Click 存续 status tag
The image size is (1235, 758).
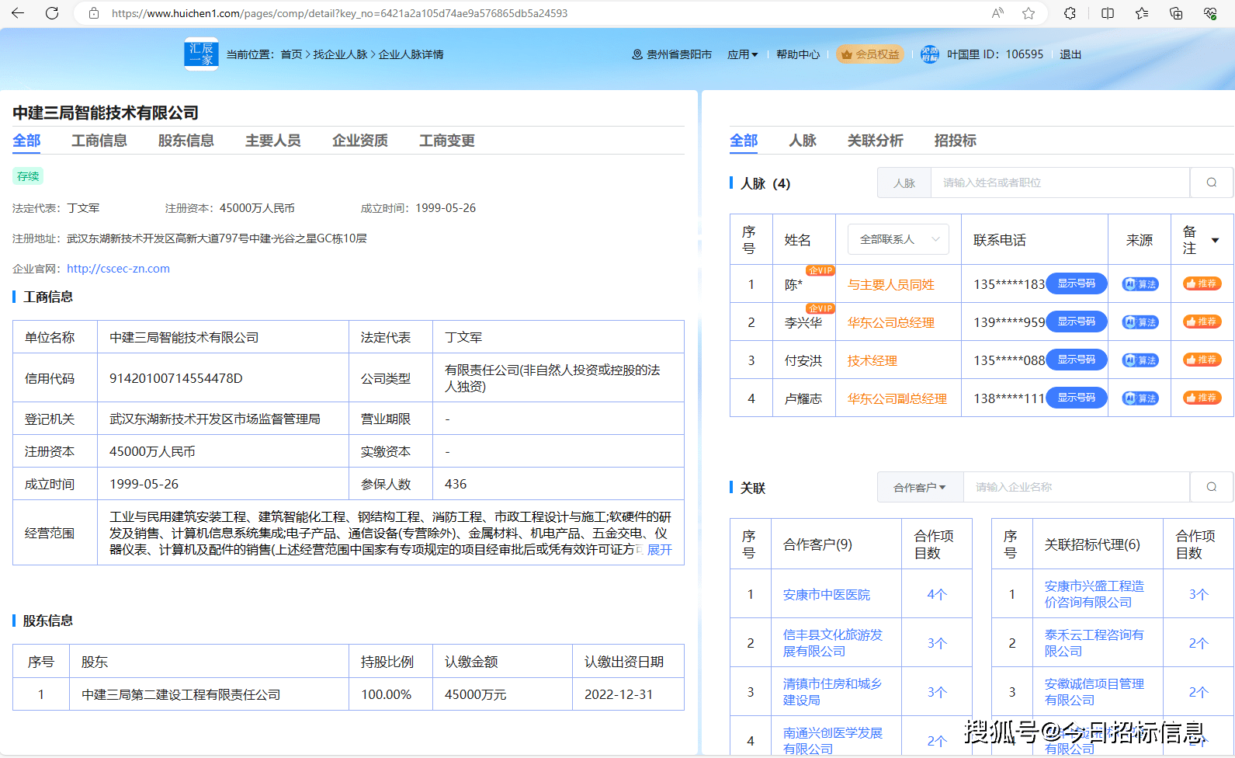(28, 176)
